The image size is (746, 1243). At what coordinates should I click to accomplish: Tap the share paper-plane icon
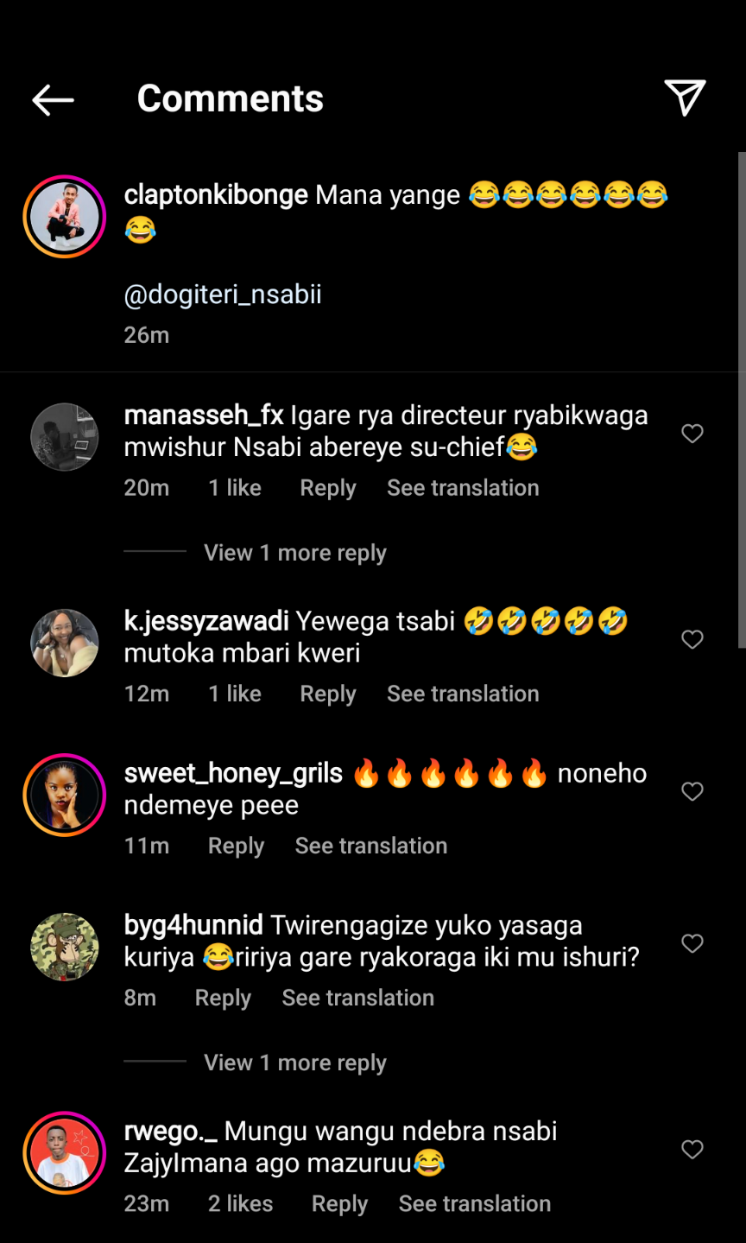tap(685, 98)
